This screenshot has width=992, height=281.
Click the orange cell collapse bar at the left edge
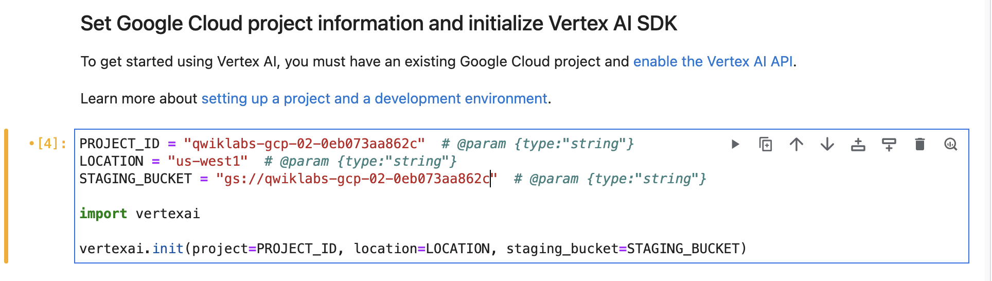tap(6, 196)
